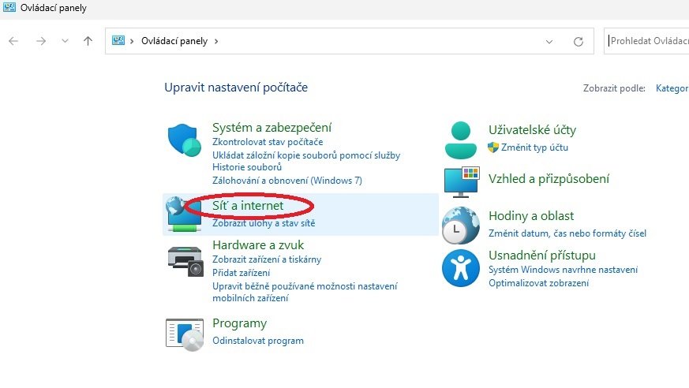Open Vzhled a přizpůsobení category
The image size is (689, 388).
click(549, 179)
